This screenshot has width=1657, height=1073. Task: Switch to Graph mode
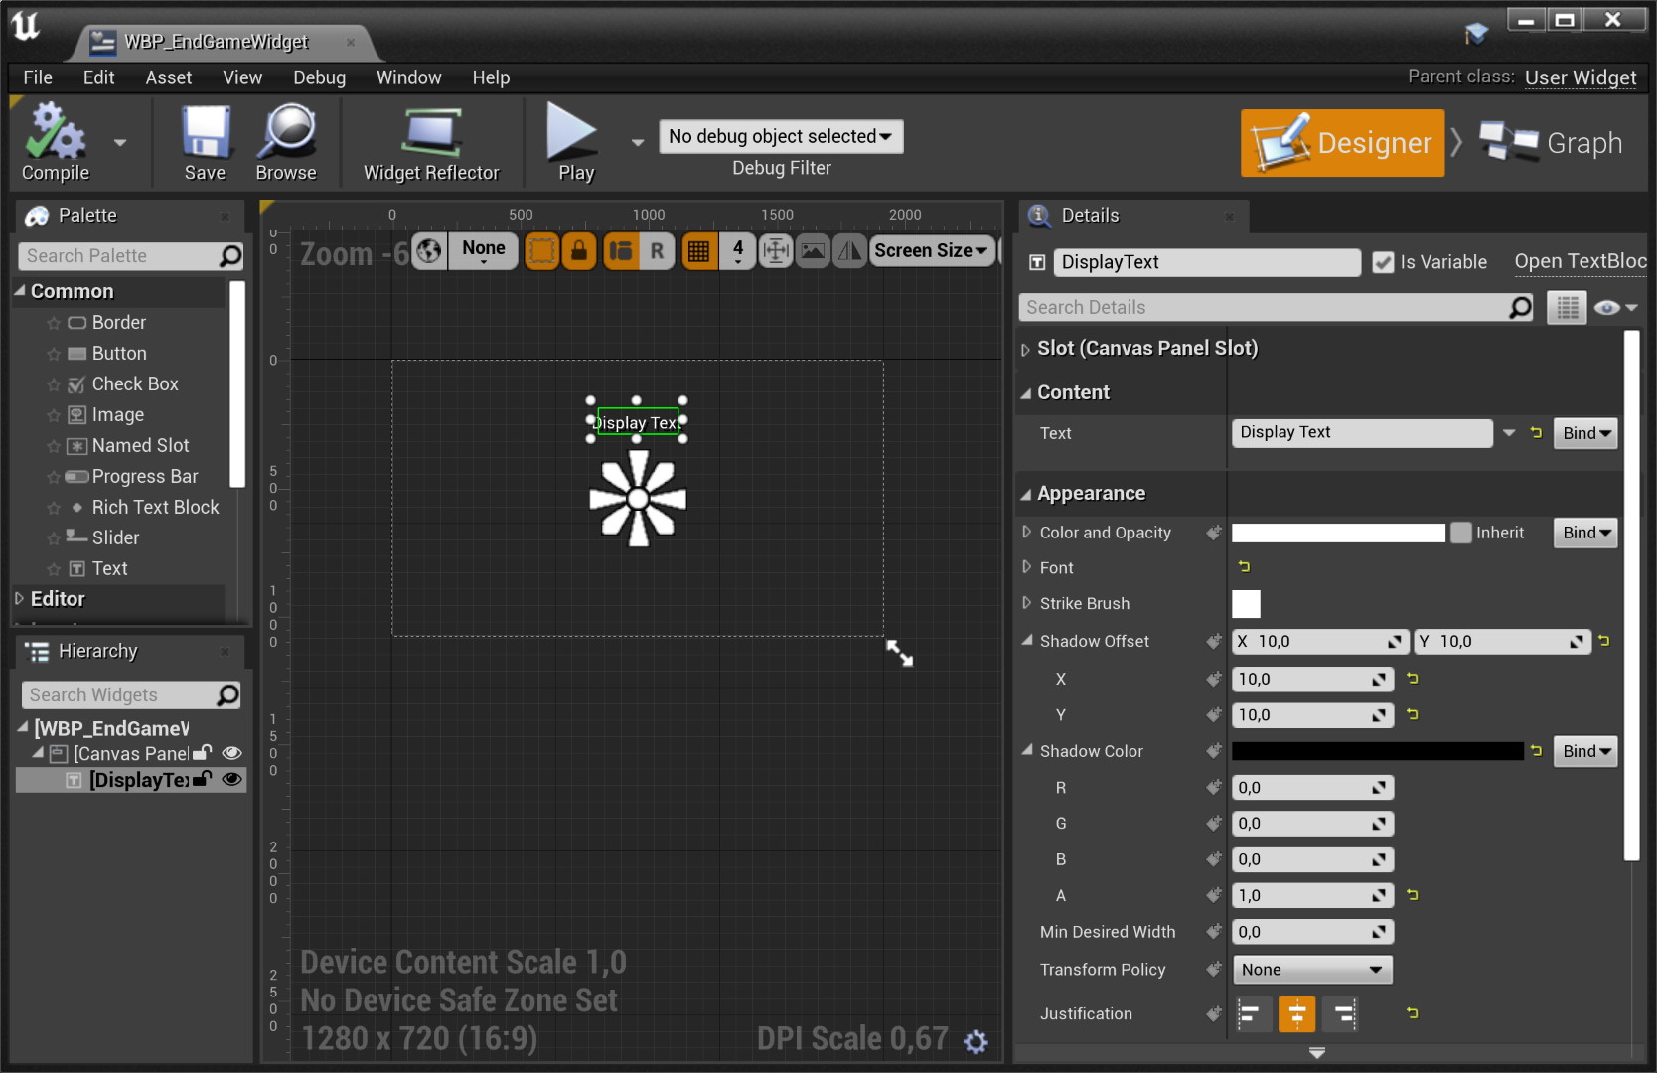tap(1552, 143)
